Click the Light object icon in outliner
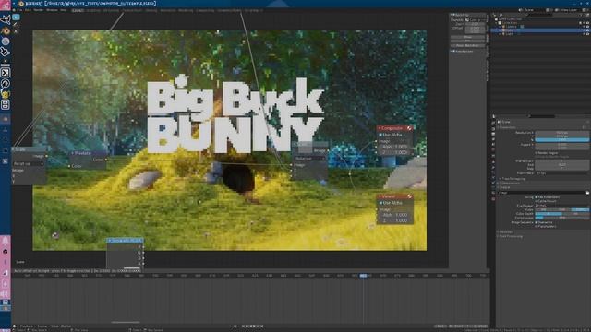591x332 pixels. (503, 34)
